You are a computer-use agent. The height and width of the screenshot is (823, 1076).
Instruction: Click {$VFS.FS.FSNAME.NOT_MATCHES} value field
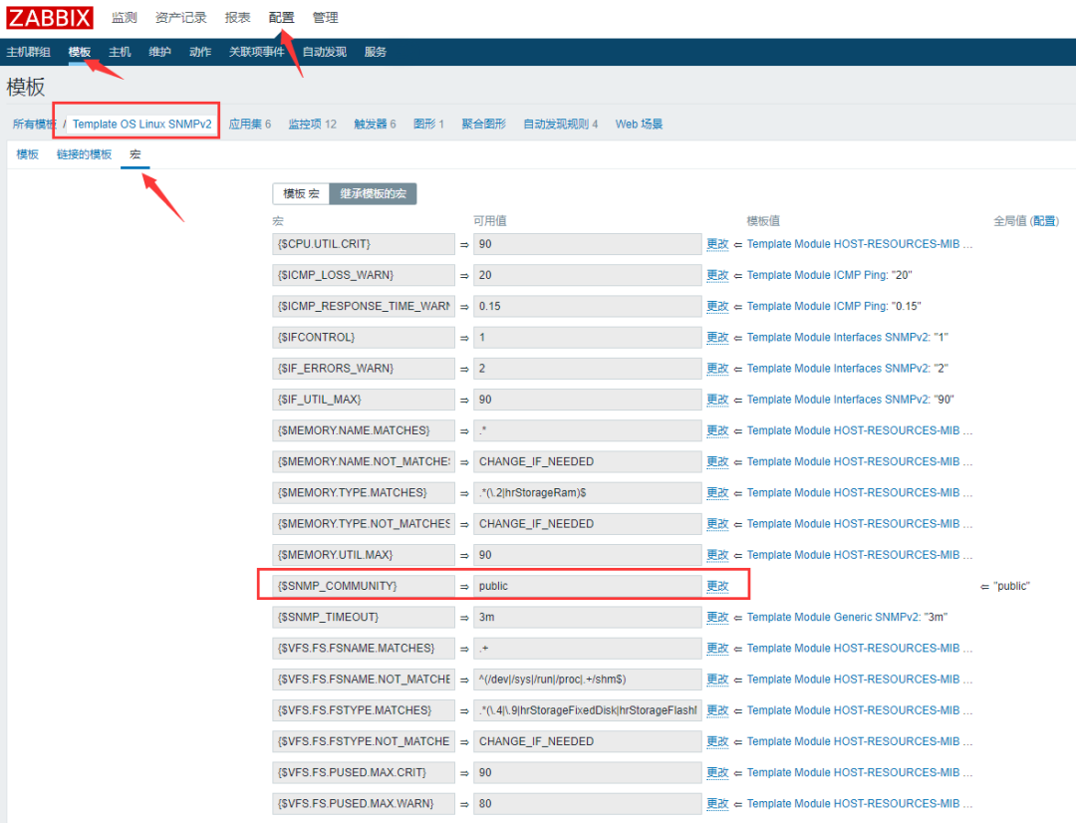click(587, 680)
